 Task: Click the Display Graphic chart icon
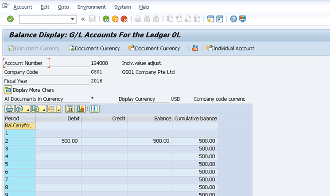click(81, 109)
